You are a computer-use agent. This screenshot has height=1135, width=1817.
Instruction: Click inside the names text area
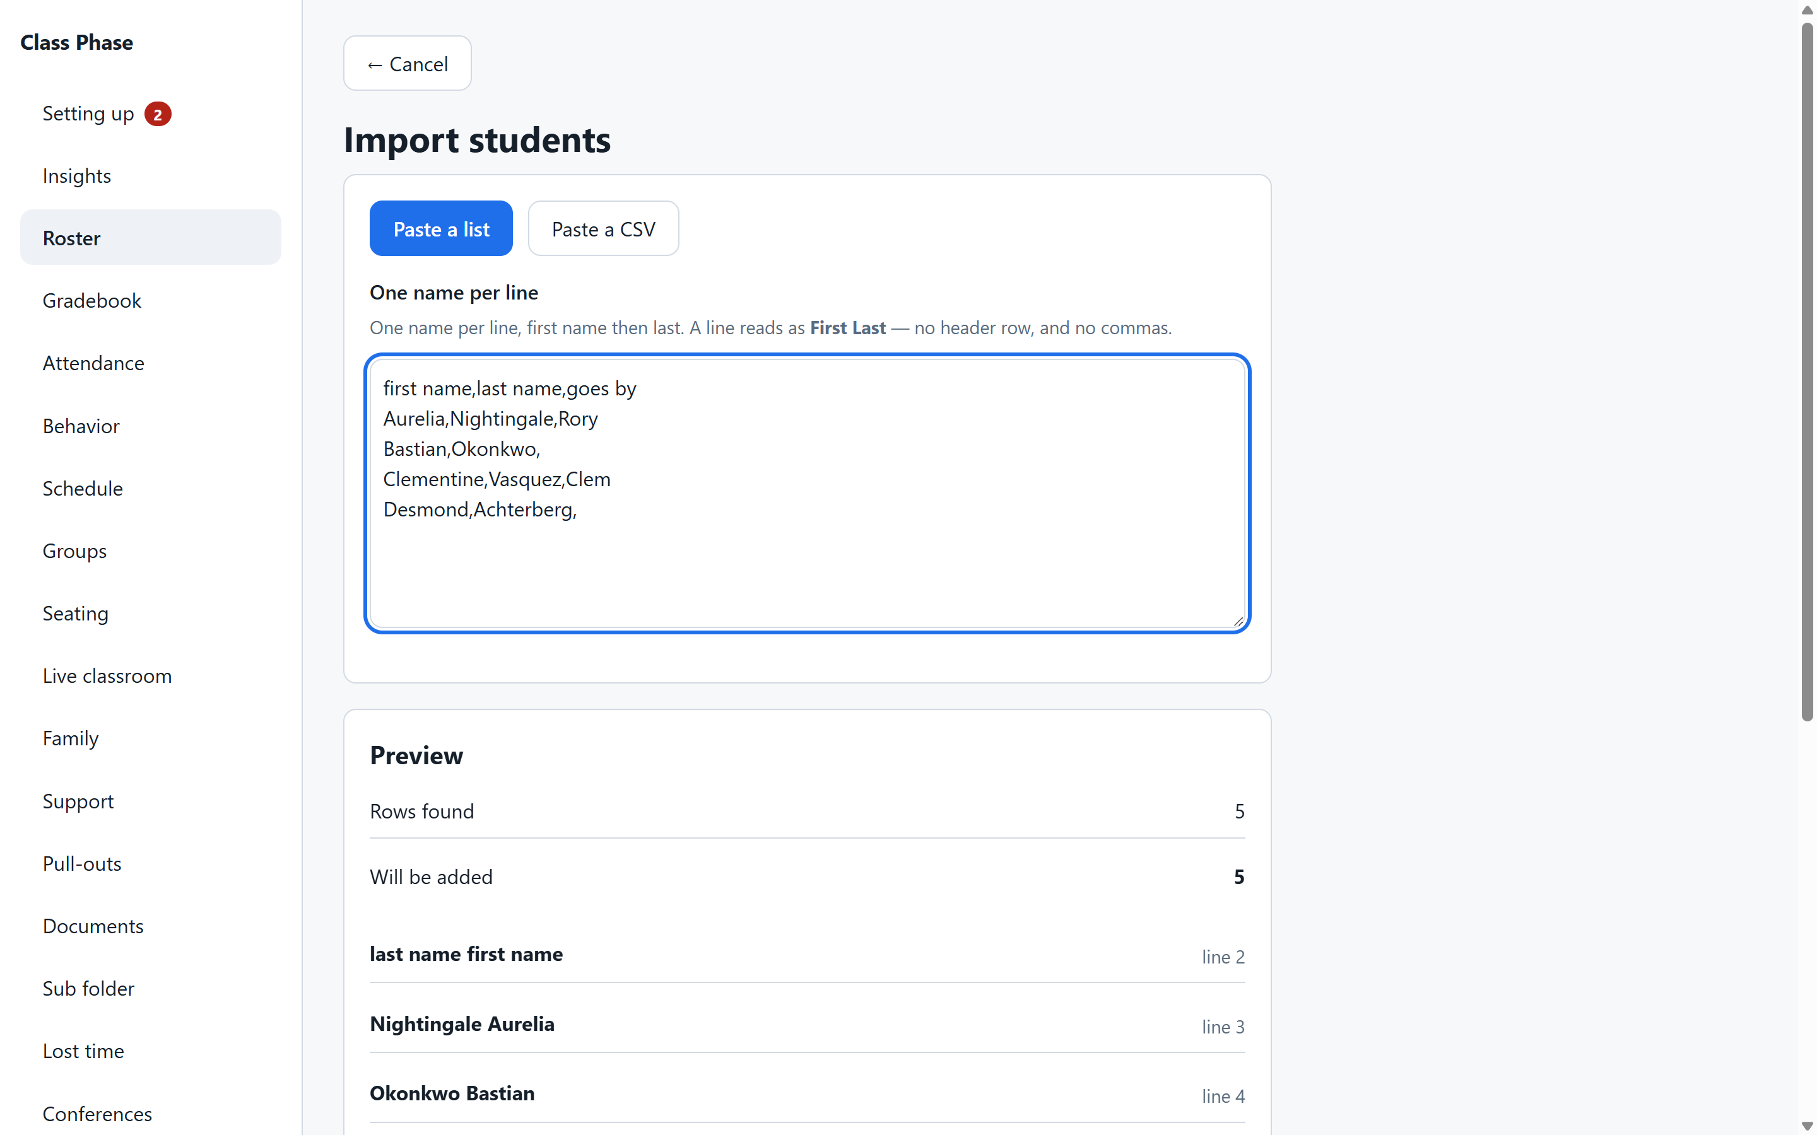pos(807,493)
